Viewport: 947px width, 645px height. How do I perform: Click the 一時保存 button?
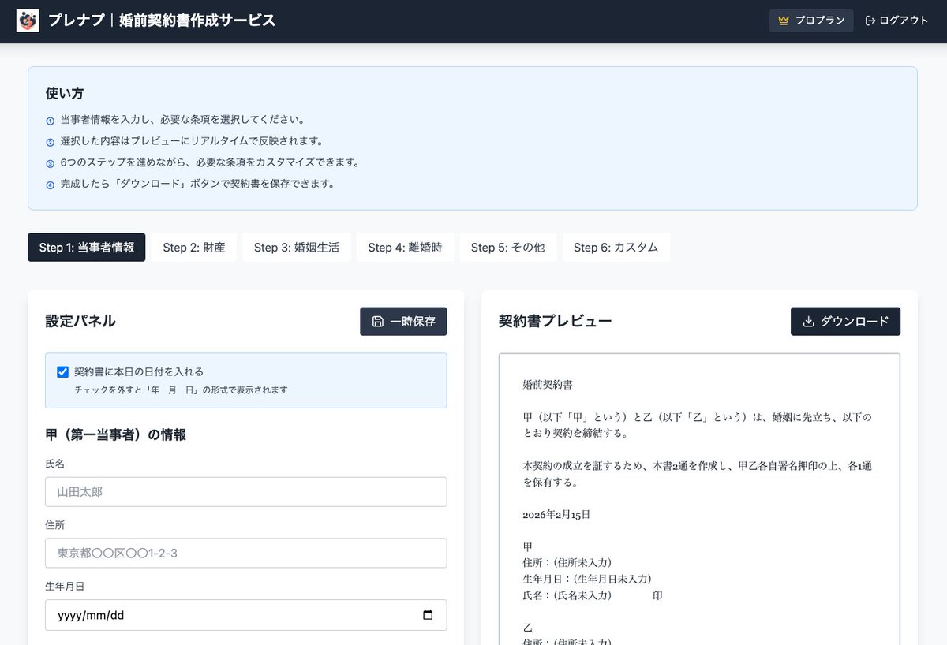click(403, 322)
